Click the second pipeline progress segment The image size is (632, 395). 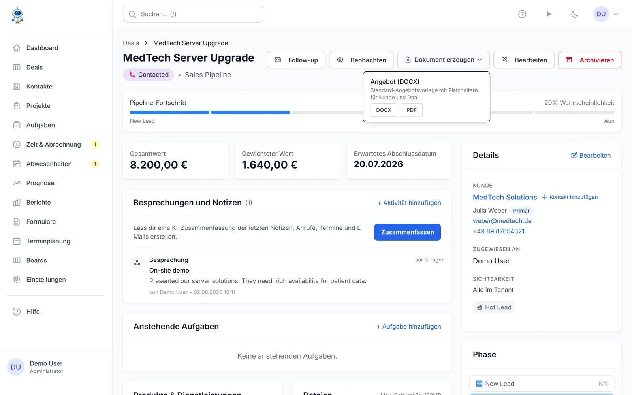[x=250, y=113]
